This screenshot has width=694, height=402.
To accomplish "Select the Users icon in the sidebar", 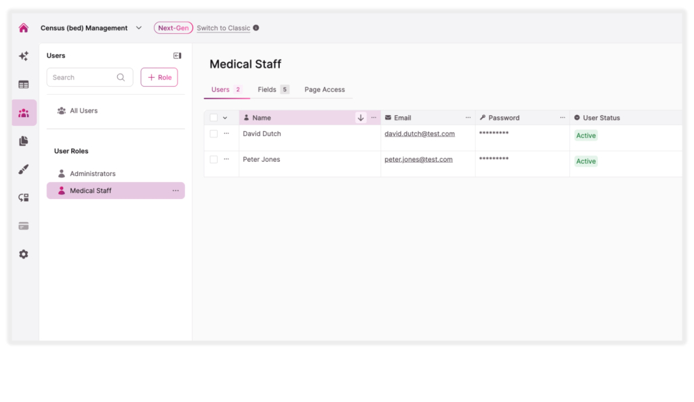I will point(23,112).
